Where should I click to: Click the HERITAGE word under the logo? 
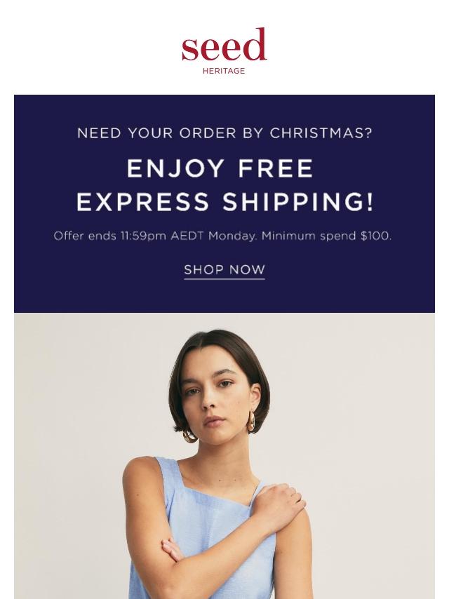tap(224, 71)
